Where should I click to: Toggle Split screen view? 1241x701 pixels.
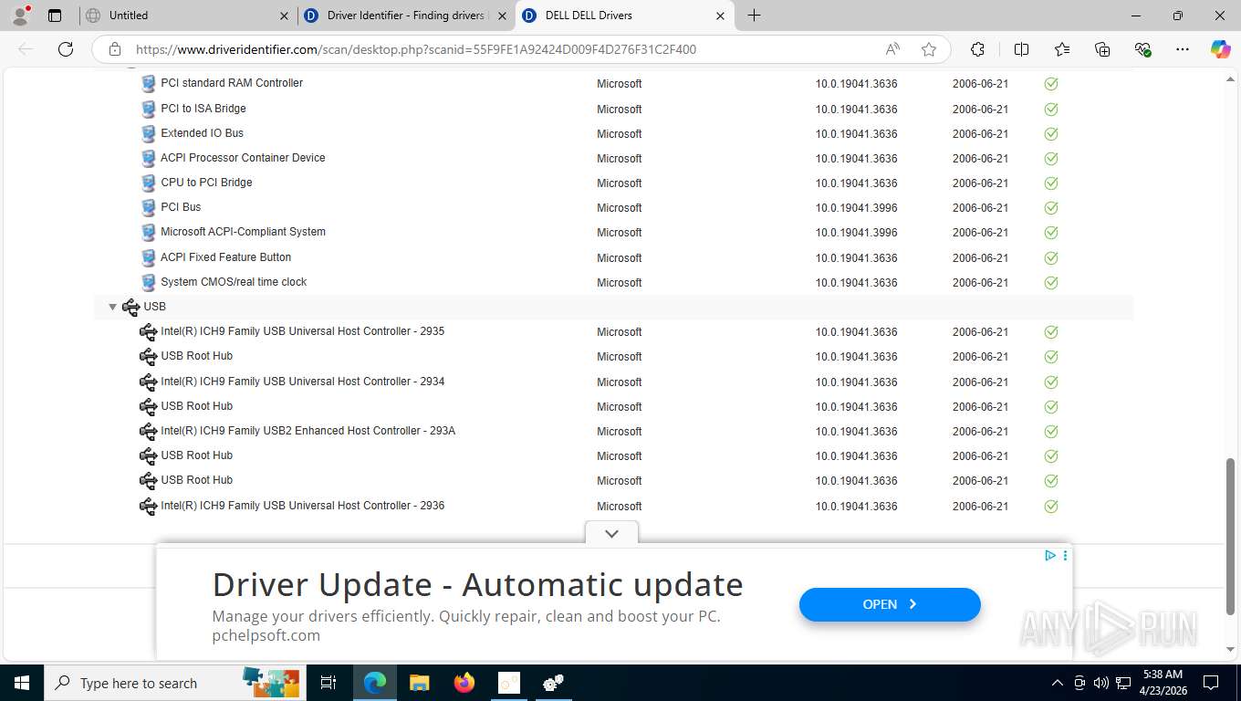pos(1021,49)
